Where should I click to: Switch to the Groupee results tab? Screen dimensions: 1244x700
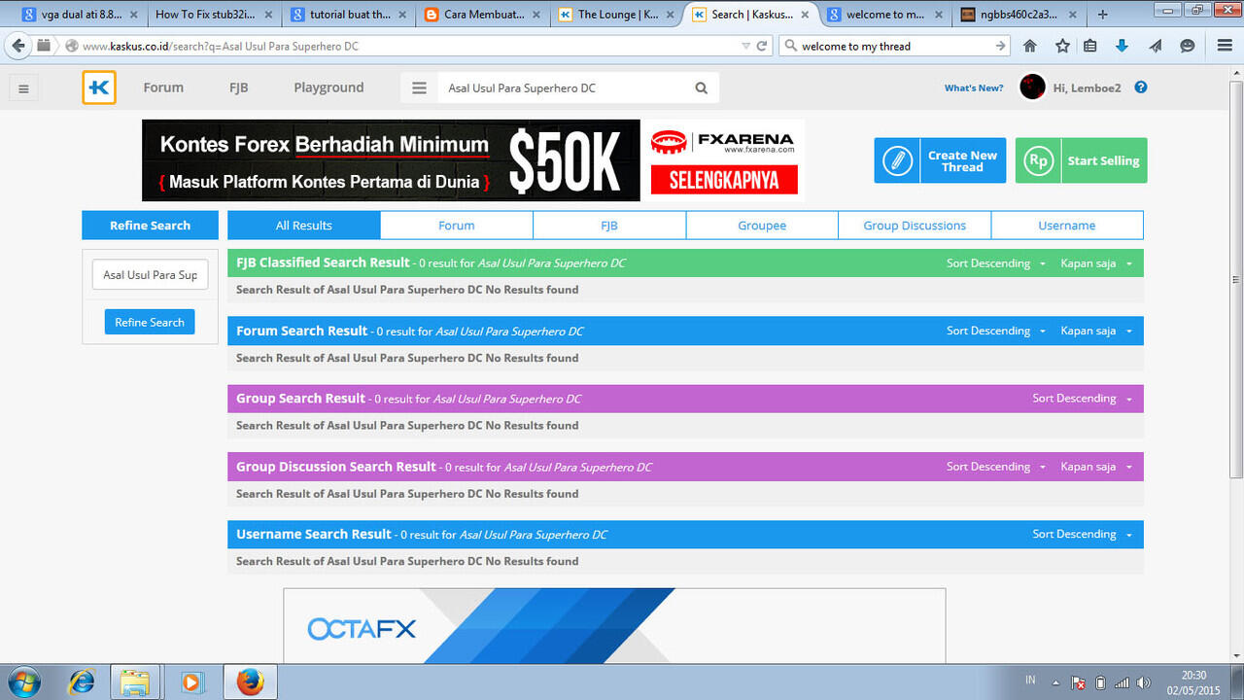tap(762, 226)
